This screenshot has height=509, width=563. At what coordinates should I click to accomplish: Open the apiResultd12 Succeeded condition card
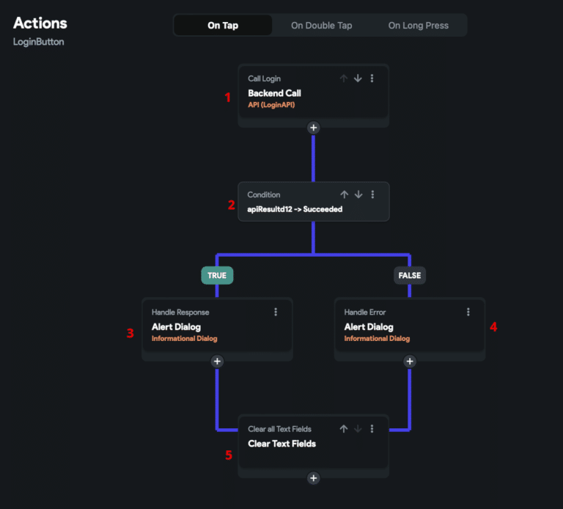pos(314,202)
